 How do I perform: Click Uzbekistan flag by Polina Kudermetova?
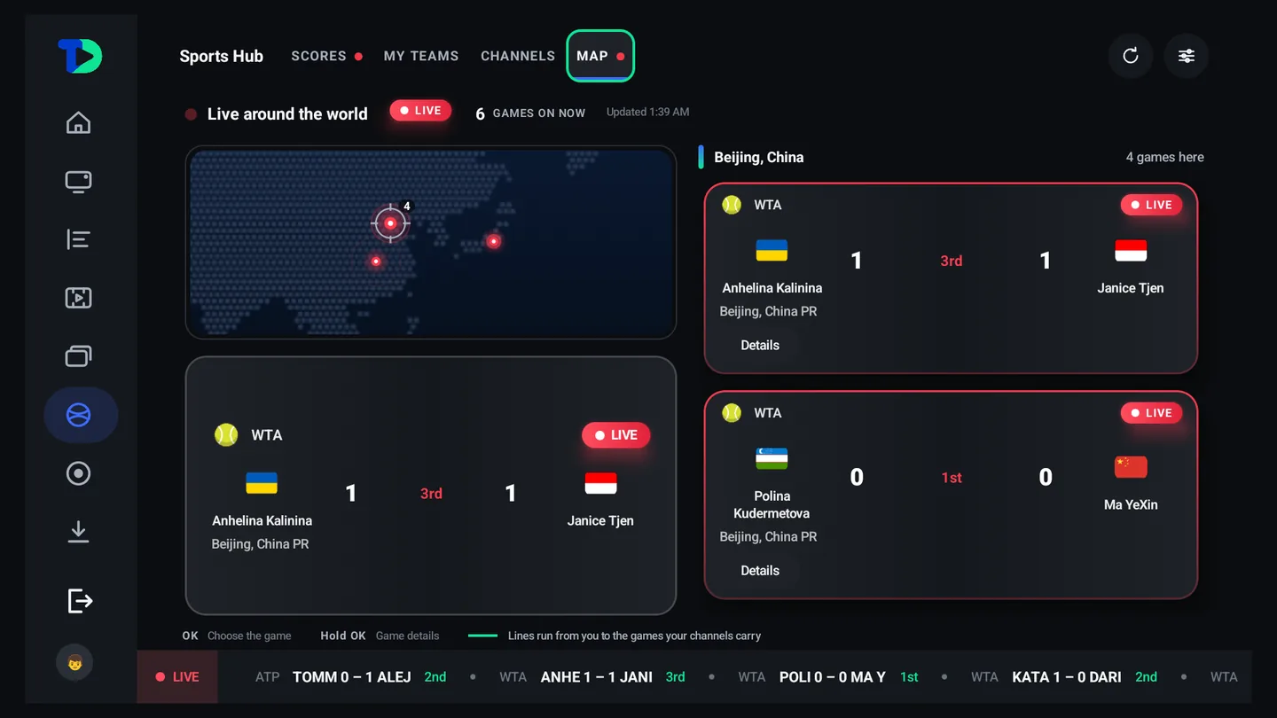point(772,458)
